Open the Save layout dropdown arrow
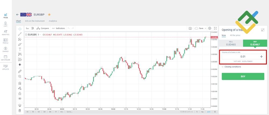269x115 pixels. (x=206, y=28)
